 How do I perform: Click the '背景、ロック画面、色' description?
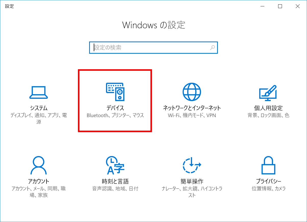pos(268,115)
